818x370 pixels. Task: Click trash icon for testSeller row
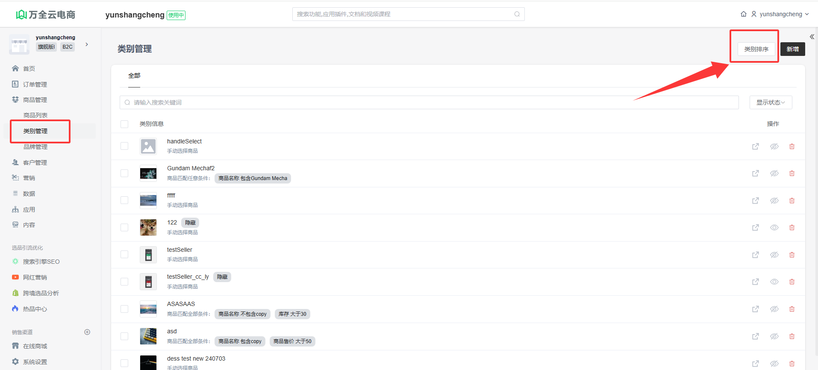[792, 255]
